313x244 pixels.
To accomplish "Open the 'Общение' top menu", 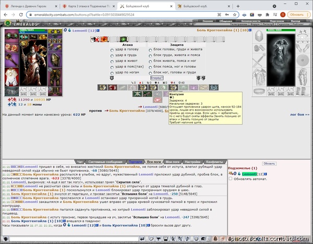I will pos(226,21).
